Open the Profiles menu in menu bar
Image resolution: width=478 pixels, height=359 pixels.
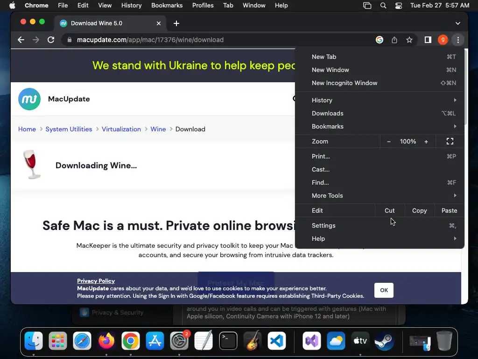point(203,6)
